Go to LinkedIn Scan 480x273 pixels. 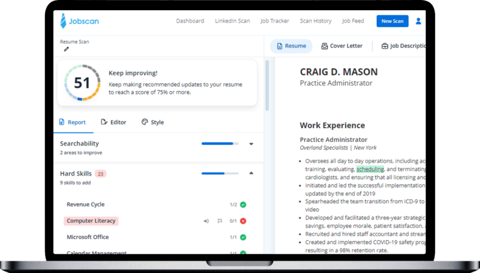coord(232,21)
